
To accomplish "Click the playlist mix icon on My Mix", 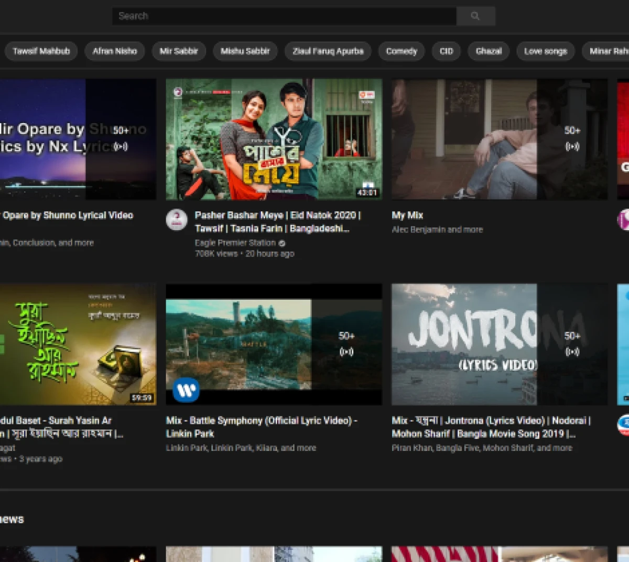I will point(572,147).
